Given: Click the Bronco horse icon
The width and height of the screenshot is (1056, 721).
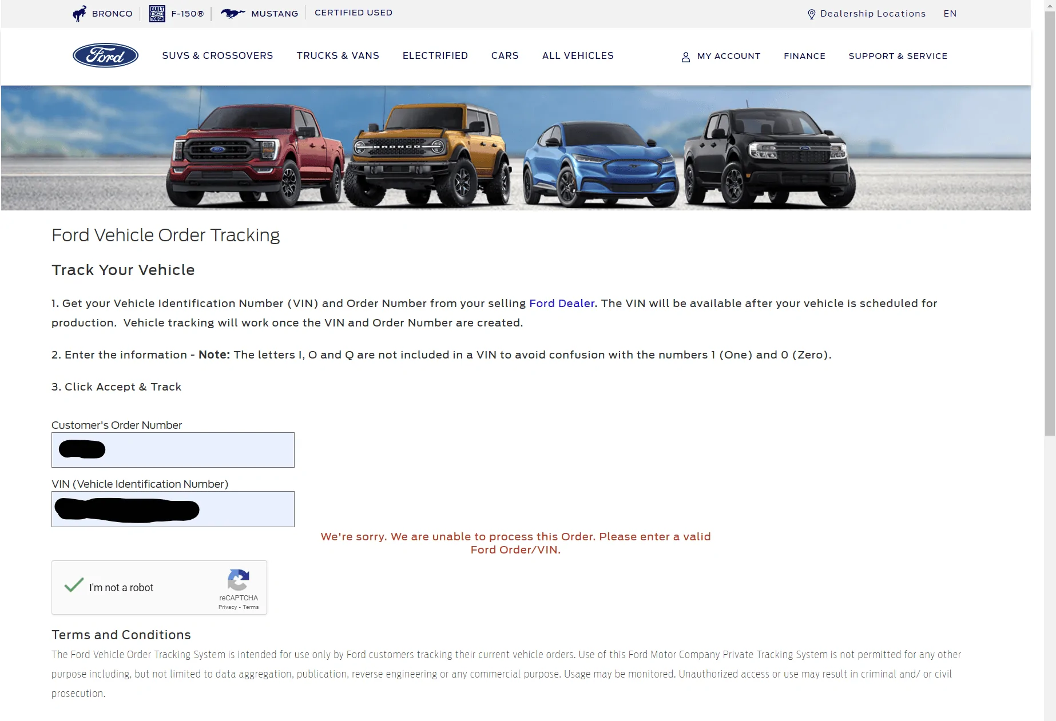Looking at the screenshot, I should click(80, 14).
